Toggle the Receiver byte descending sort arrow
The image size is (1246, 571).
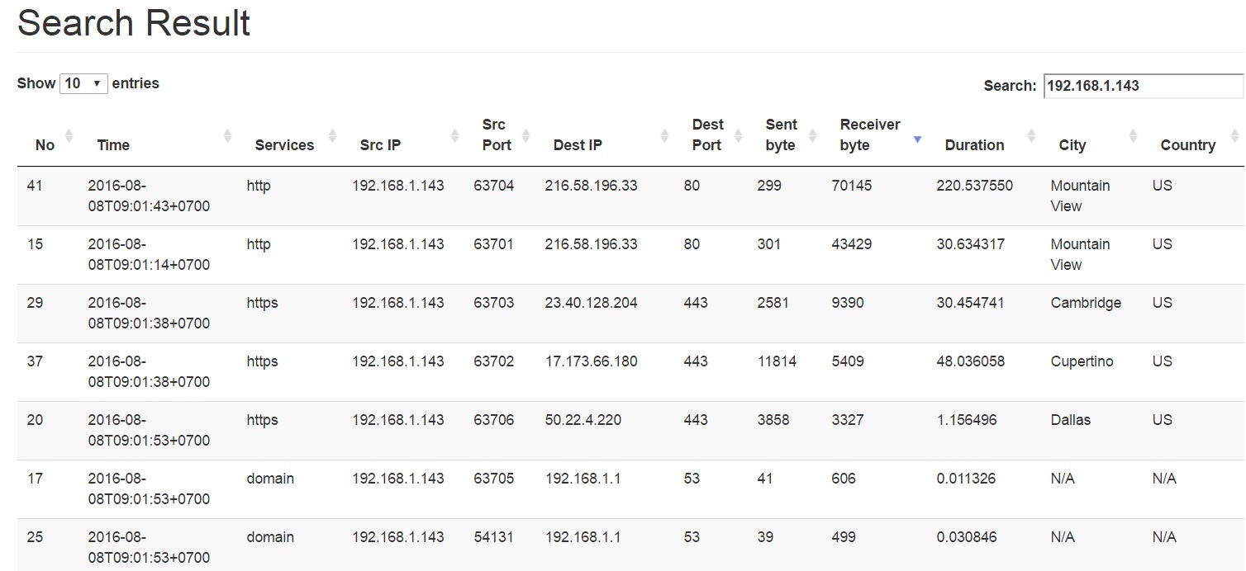click(917, 139)
